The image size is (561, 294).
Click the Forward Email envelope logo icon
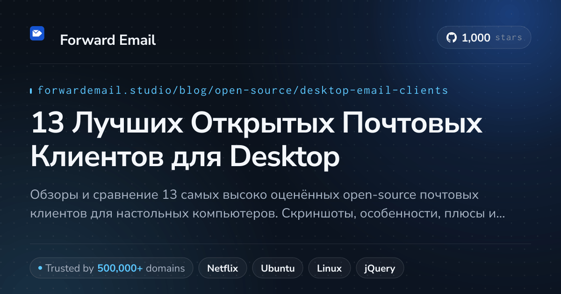[37, 34]
